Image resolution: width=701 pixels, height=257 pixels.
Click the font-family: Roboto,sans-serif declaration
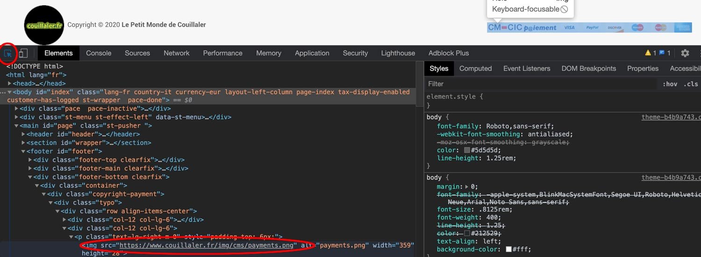495,126
